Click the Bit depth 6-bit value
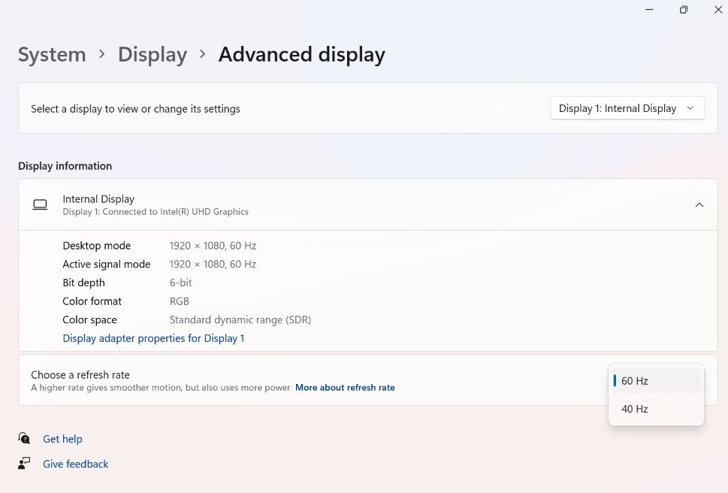This screenshot has height=493, width=728. pyautogui.click(x=180, y=283)
